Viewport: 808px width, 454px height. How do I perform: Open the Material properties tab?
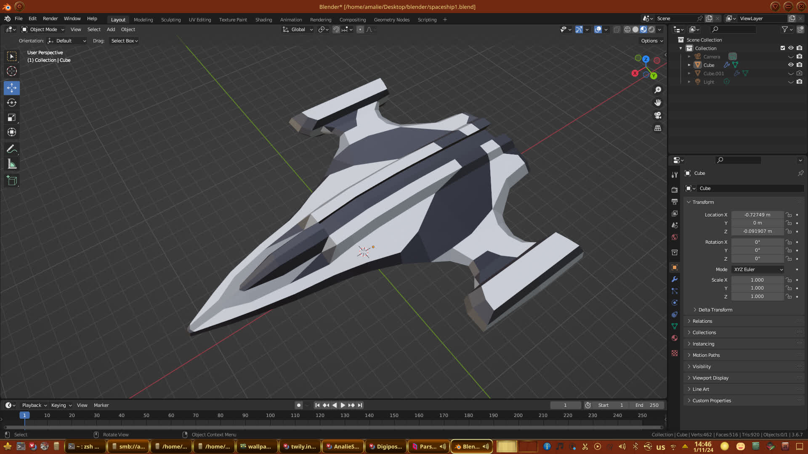675,338
